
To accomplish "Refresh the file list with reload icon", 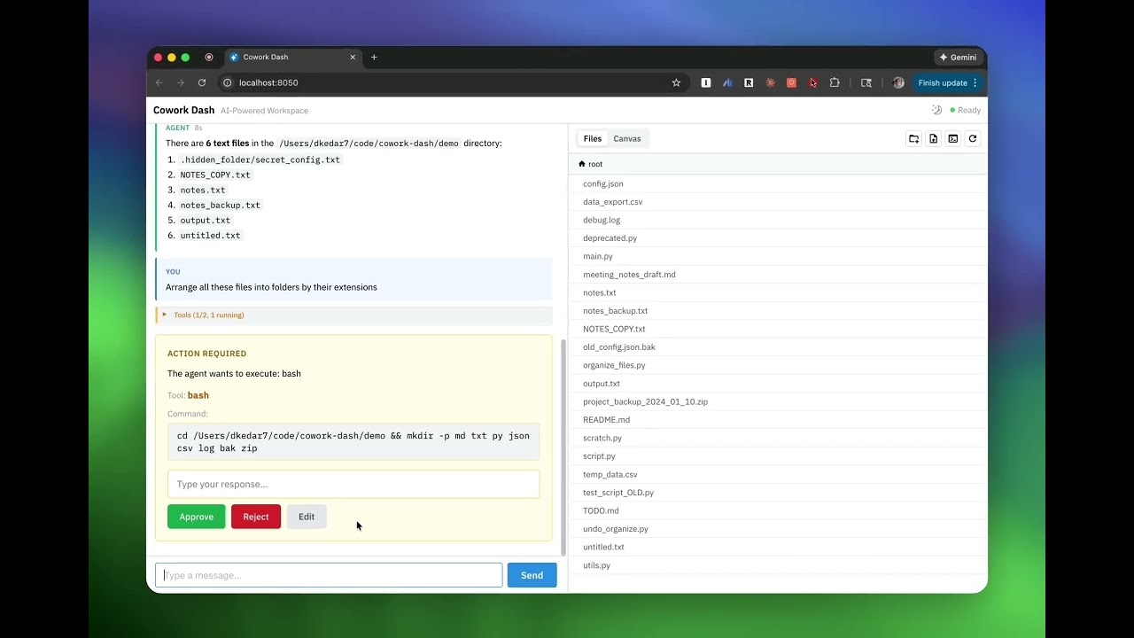I will (973, 138).
